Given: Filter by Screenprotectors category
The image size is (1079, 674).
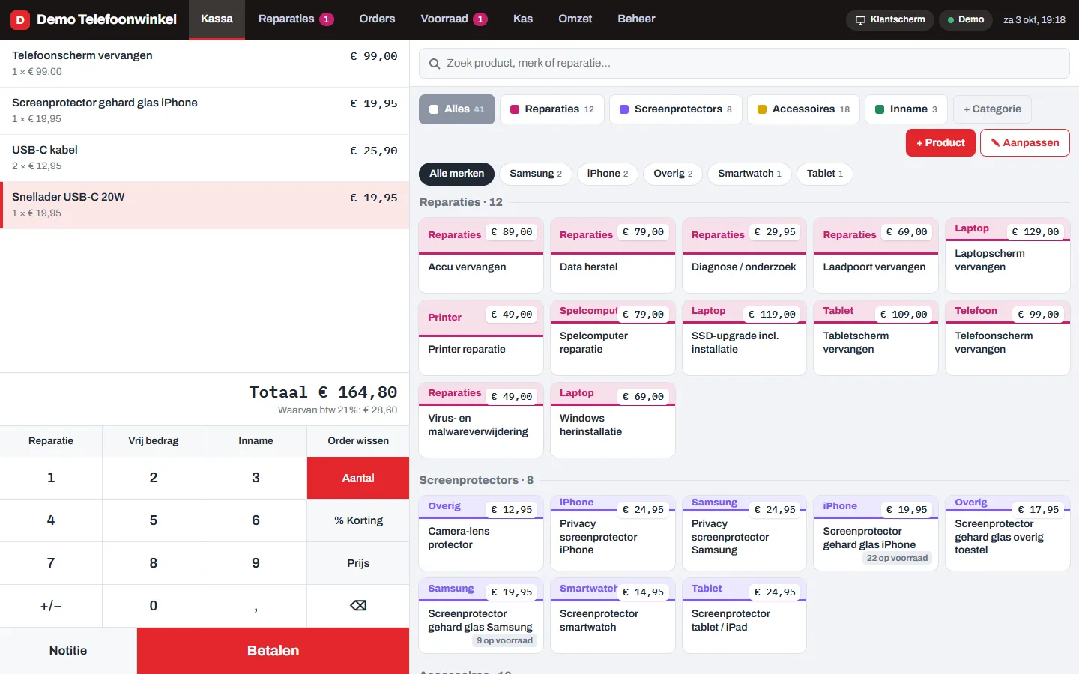Looking at the screenshot, I should point(676,109).
